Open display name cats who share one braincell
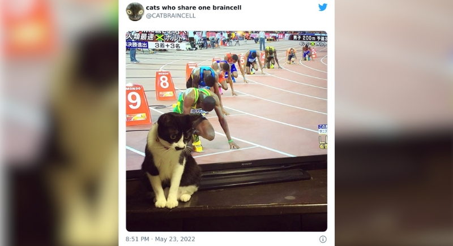The height and width of the screenshot is (246, 453). [x=194, y=8]
